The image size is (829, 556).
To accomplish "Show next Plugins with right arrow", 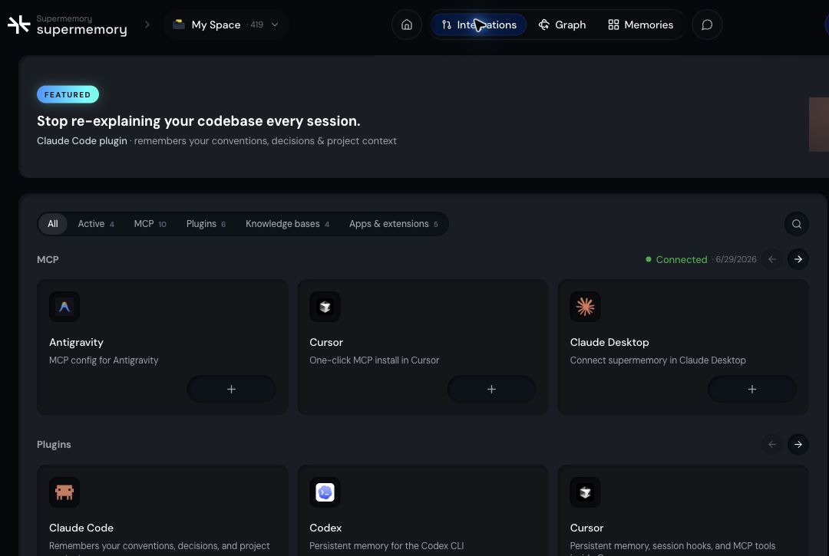I will (x=798, y=445).
